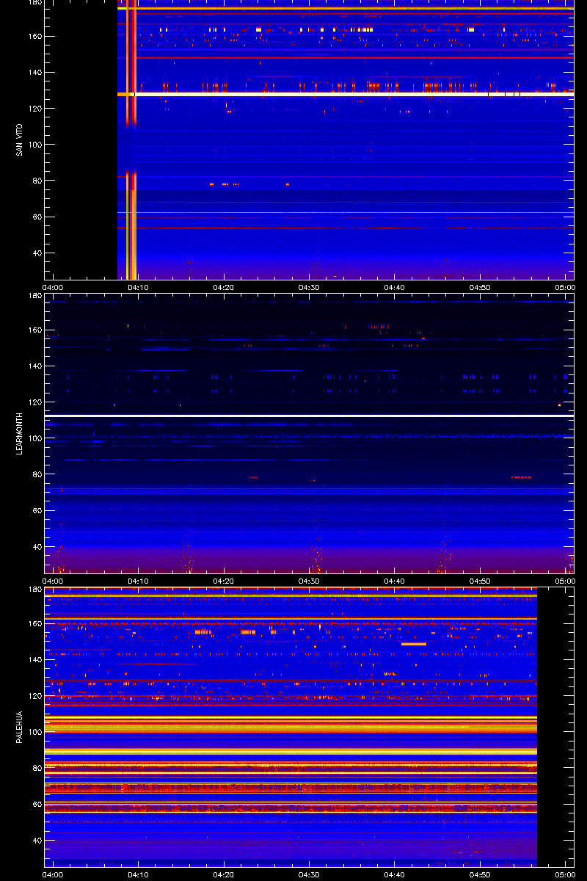Click 04:30 tick label of Palehua plot

[x=309, y=874]
